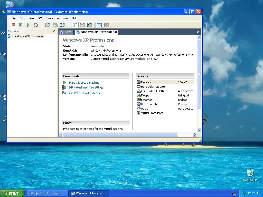Viewport: 263px width, 197px height.
Task: Click Clone this virtual machine link
Action: point(84,93)
